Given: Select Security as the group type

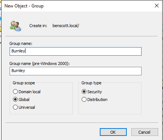Looking at the screenshot, I should tap(92, 92).
